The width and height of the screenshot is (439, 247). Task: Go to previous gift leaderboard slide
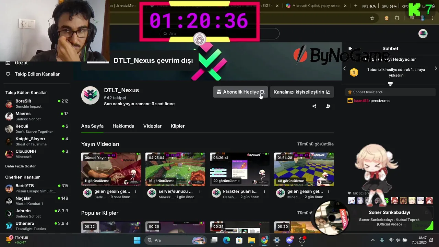click(x=345, y=69)
